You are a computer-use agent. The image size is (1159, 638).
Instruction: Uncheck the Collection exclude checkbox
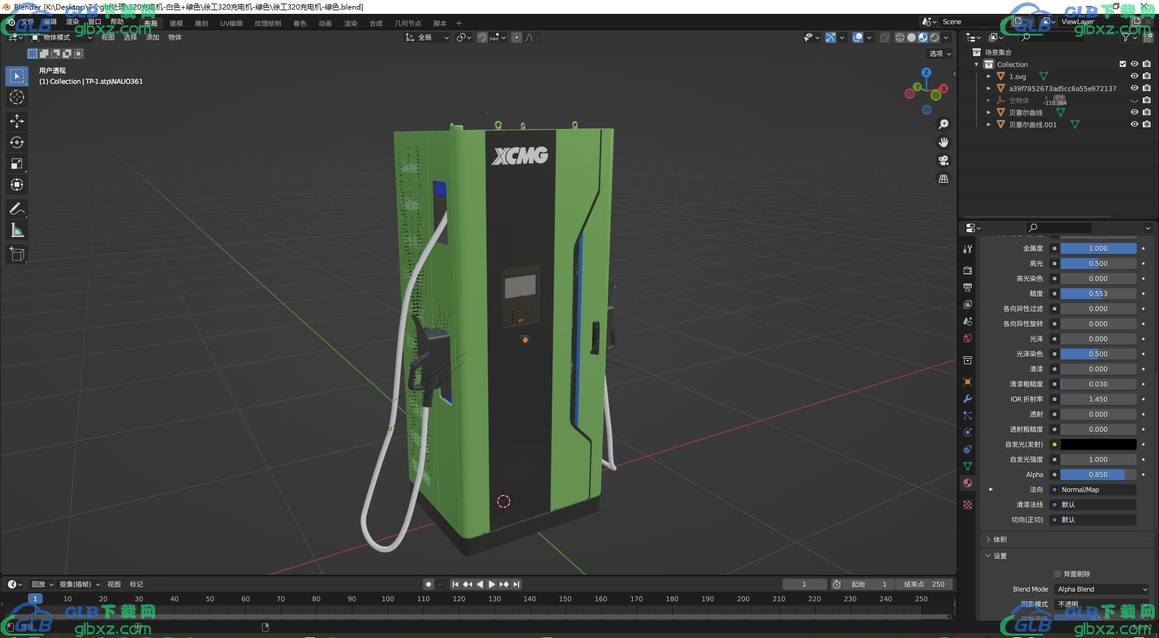click(1123, 64)
